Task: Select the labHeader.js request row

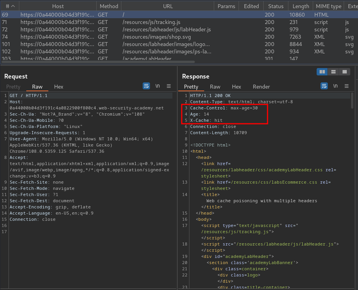Action: (x=179, y=29)
